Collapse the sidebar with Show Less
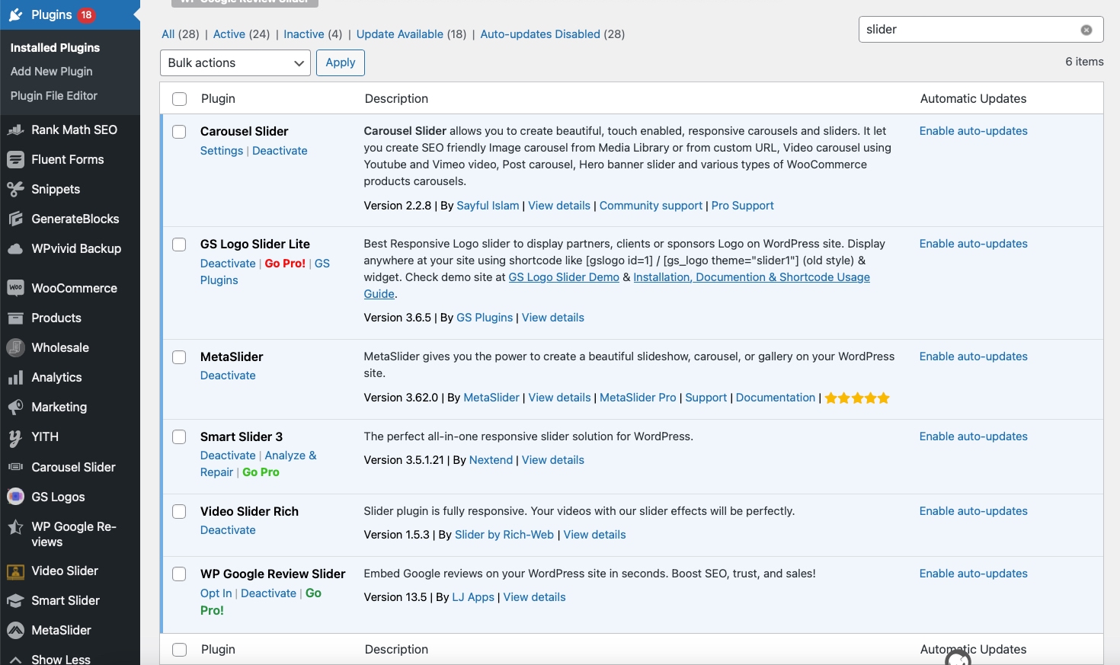Image resolution: width=1120 pixels, height=665 pixels. click(x=60, y=658)
